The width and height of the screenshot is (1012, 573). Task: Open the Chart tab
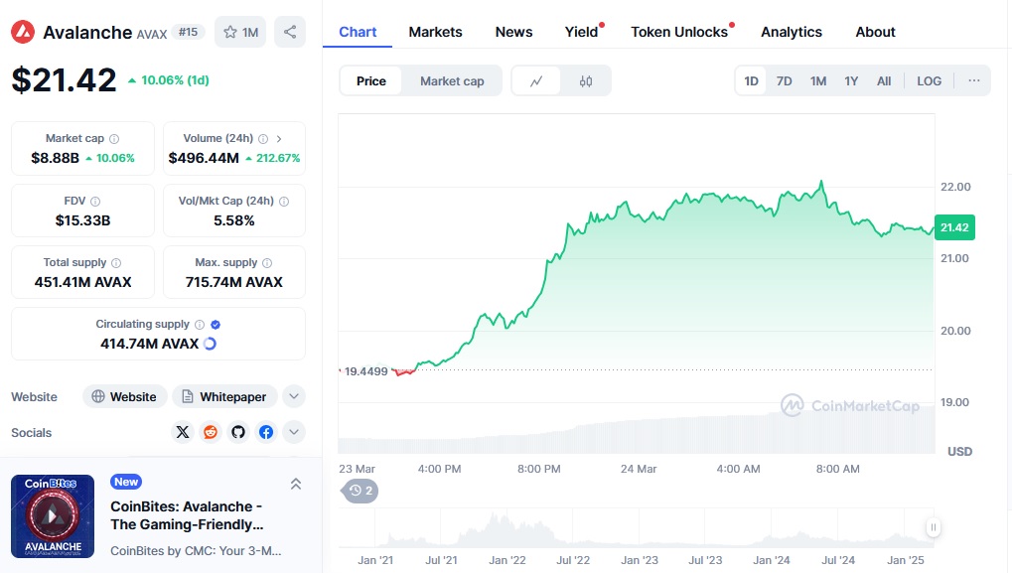(x=358, y=32)
